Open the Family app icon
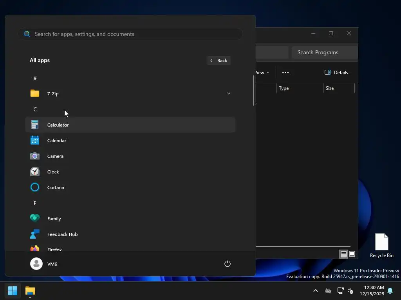Screen dimensions: 401x300 35,218
